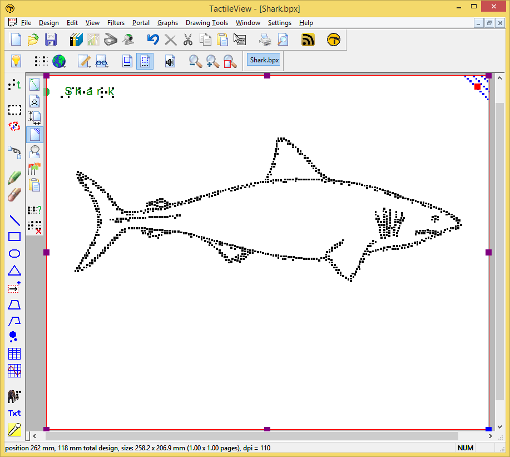This screenshot has width=510, height=457.
Task: Open the ruler measurement dropdown
Action: point(90,67)
